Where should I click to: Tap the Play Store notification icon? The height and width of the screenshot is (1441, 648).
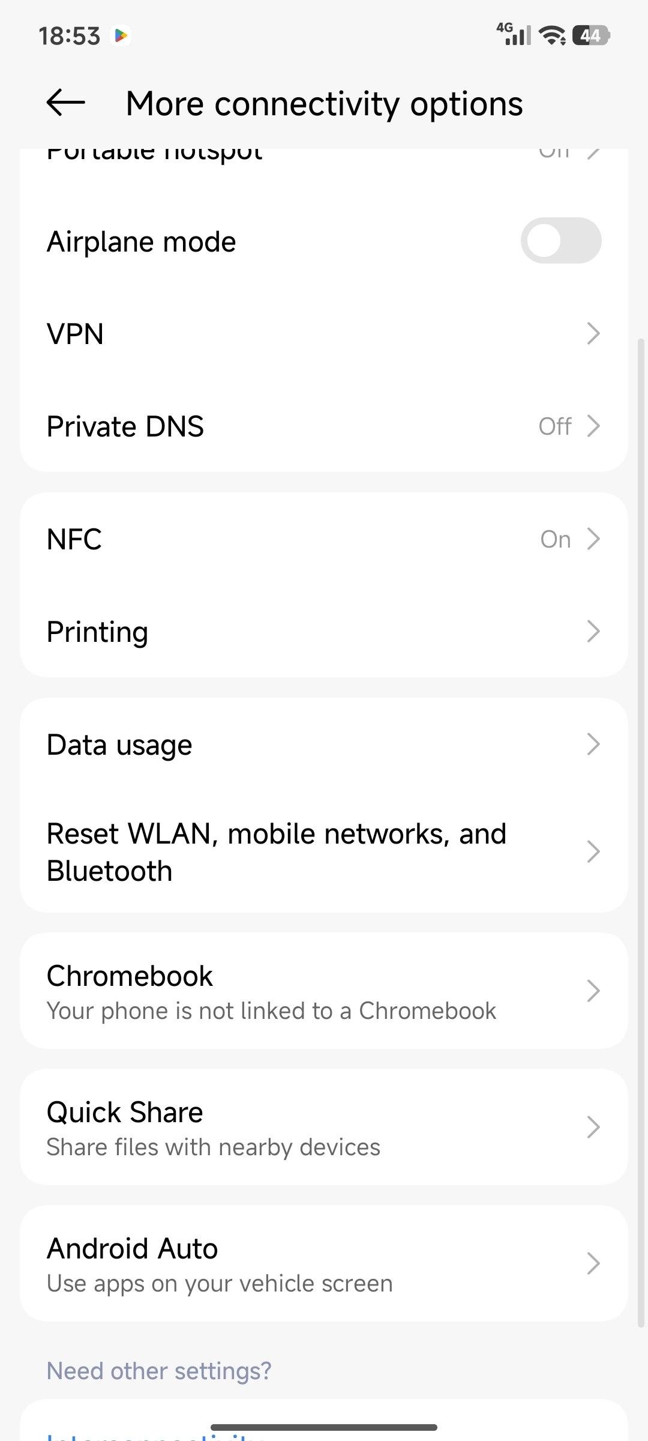coord(121,36)
